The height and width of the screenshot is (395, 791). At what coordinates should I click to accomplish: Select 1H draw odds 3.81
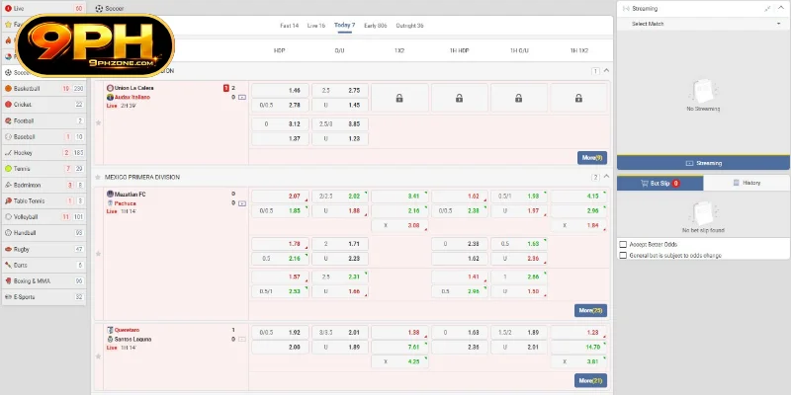coord(578,361)
